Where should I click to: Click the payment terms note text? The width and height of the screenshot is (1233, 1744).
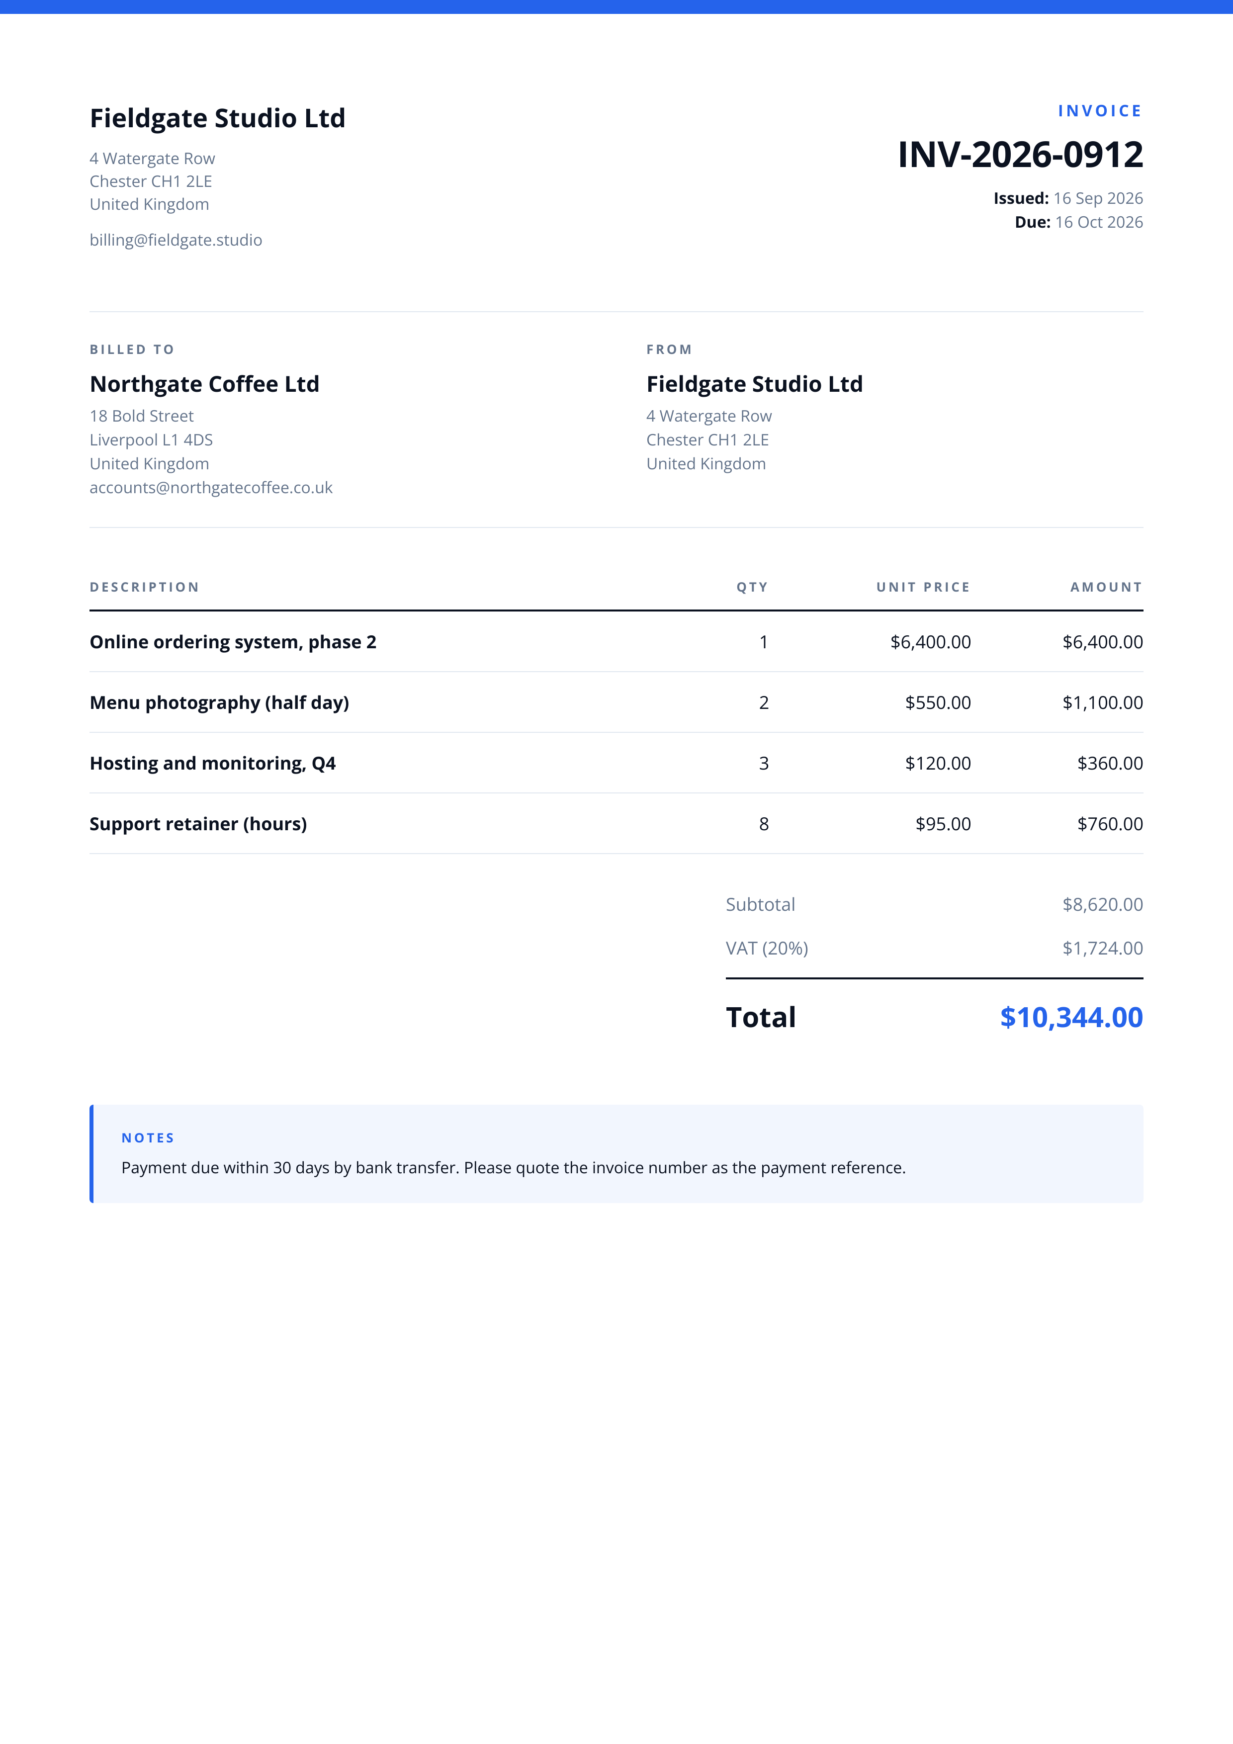point(514,1168)
